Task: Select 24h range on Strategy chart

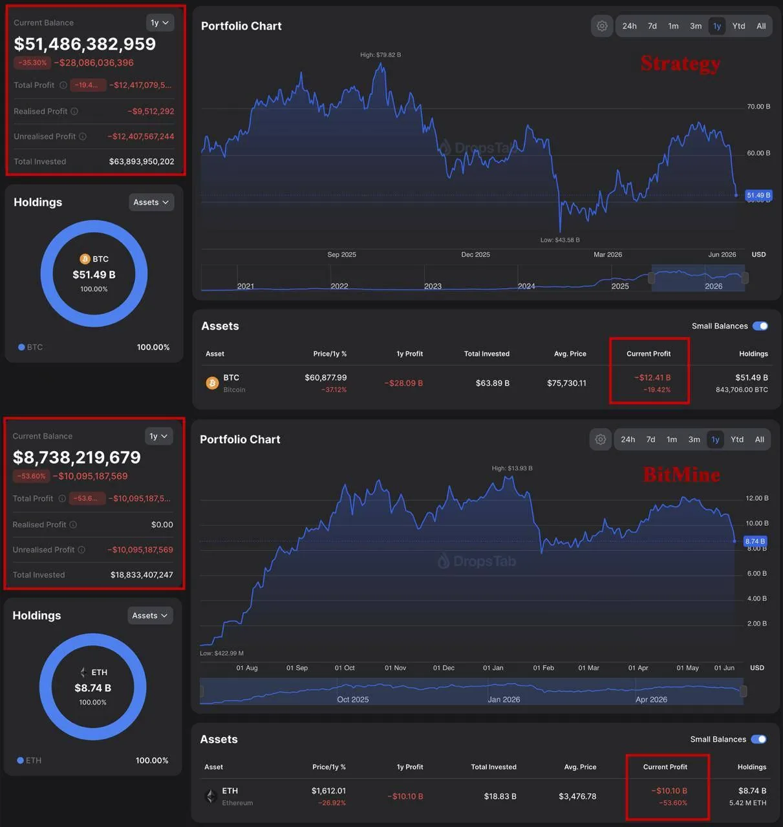Action: pos(630,26)
